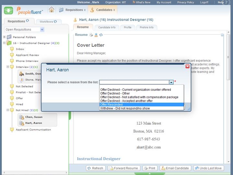Go to the Home house icon
The width and height of the screenshot is (233, 175).
click(x=51, y=9)
